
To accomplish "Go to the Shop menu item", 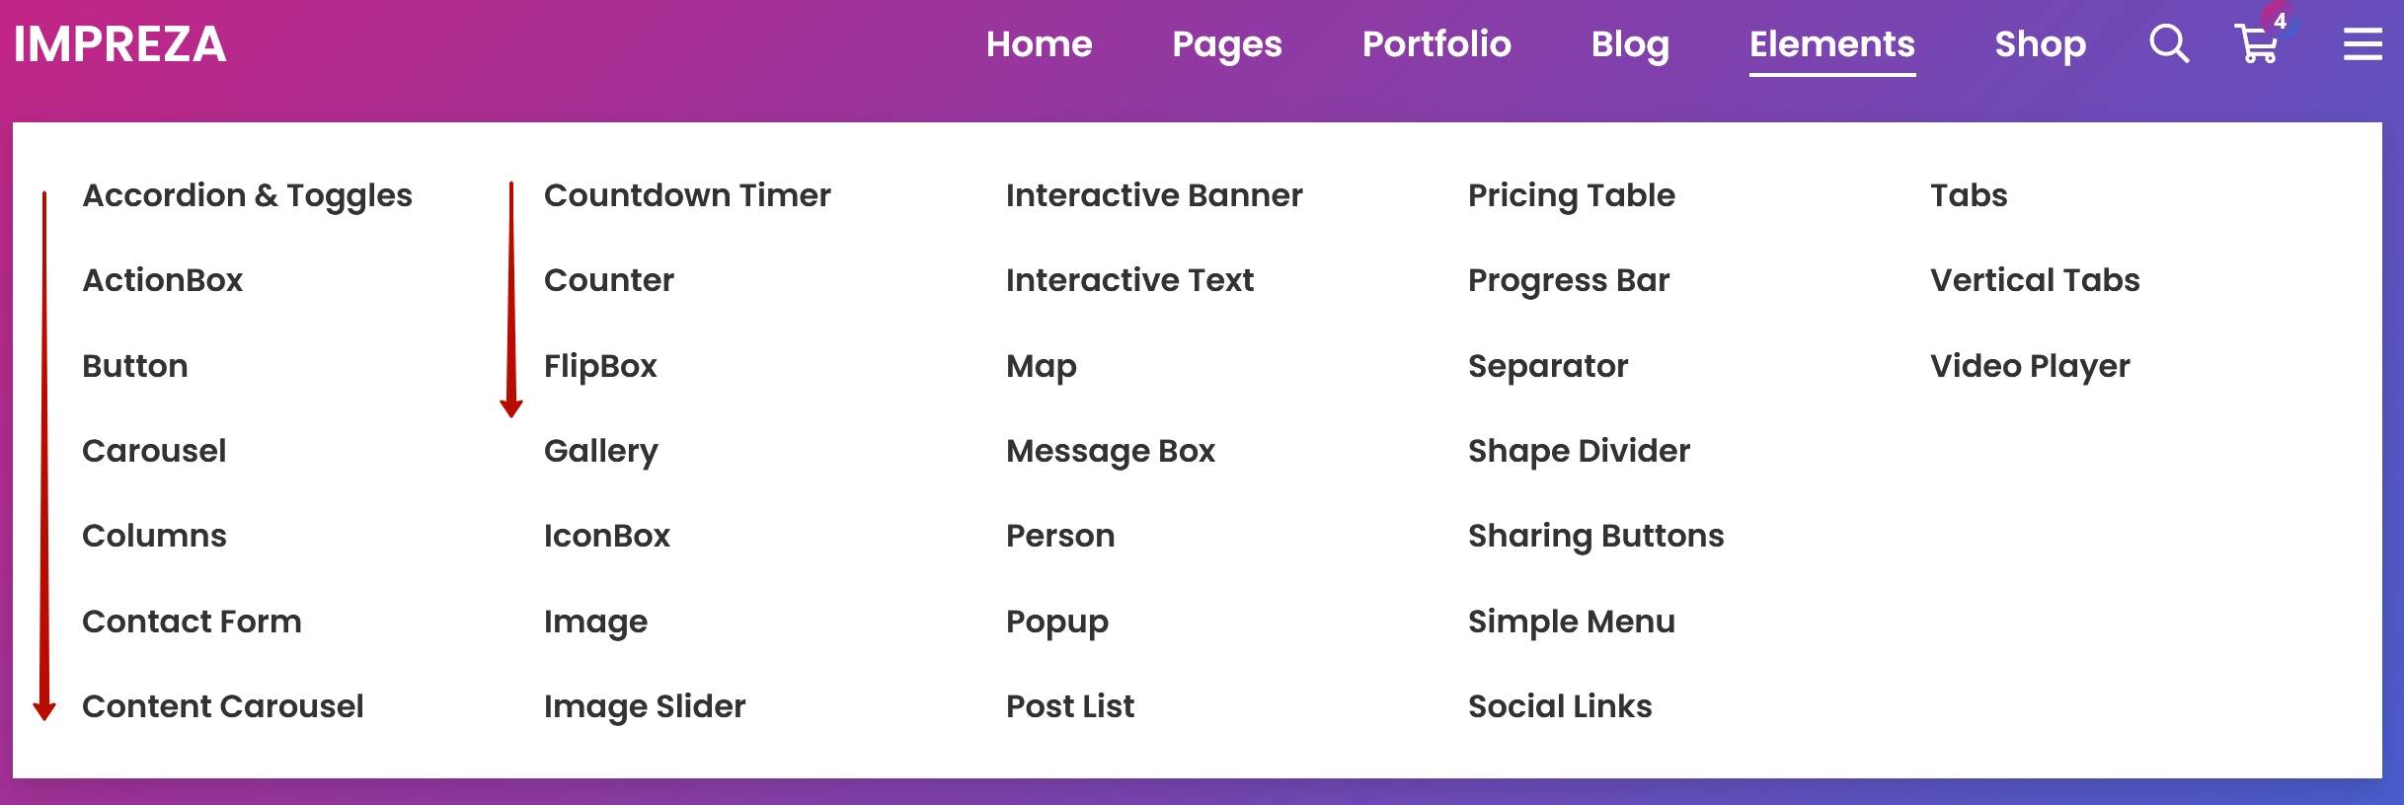I will click(x=2040, y=45).
